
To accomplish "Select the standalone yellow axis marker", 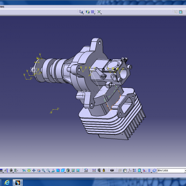I will tap(54, 111).
